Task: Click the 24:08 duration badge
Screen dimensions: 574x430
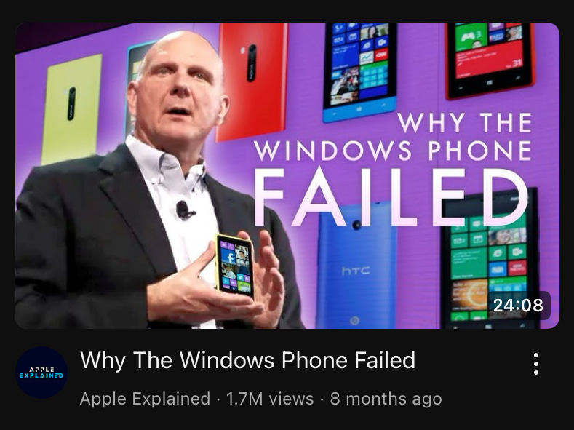Action: pyautogui.click(x=518, y=306)
